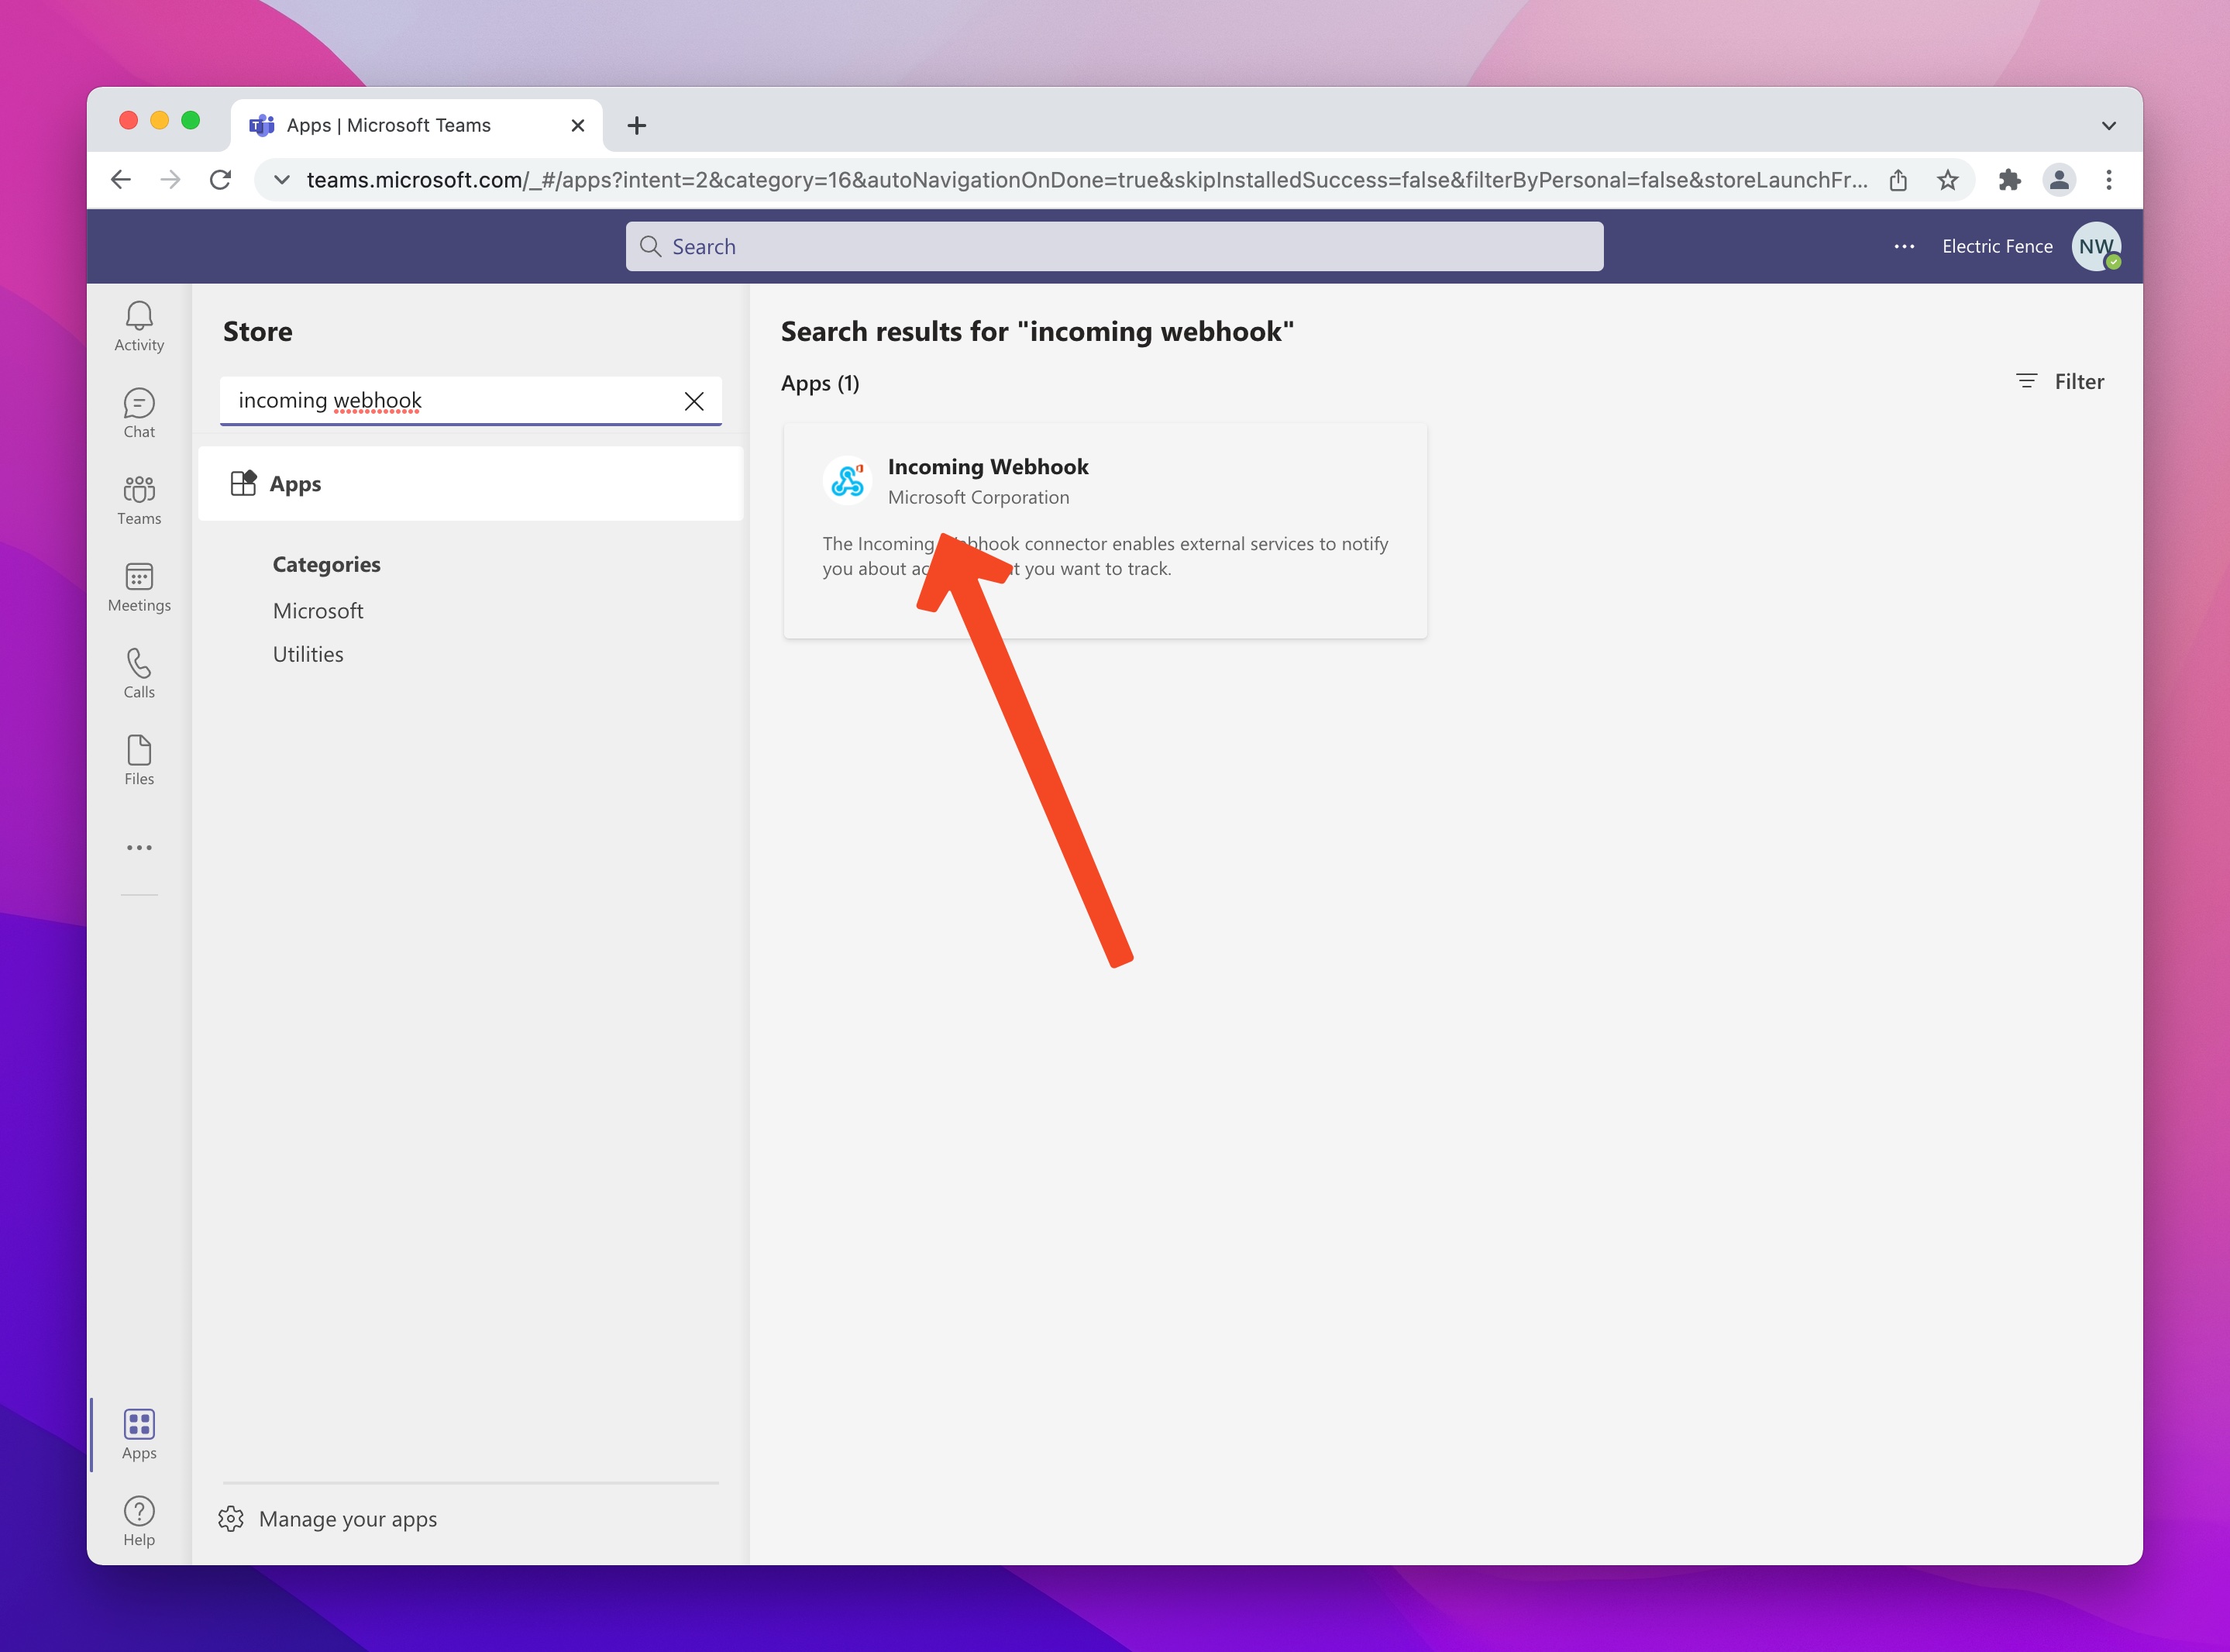Bookmark this page with star icon
This screenshot has width=2230, height=1652.
tap(1947, 180)
